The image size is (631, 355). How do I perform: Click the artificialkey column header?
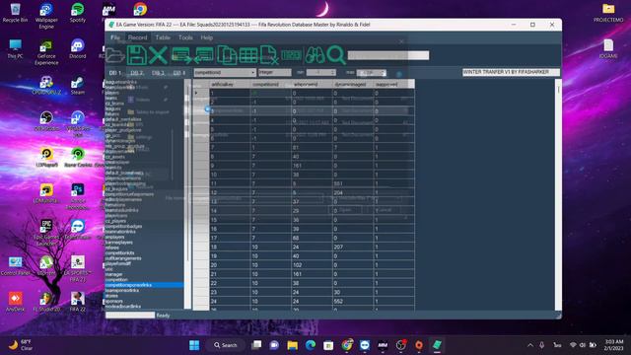(x=230, y=84)
